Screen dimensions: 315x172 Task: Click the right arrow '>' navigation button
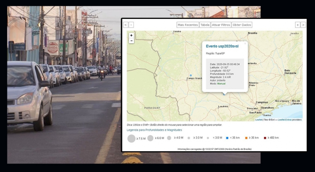[x=303, y=25]
